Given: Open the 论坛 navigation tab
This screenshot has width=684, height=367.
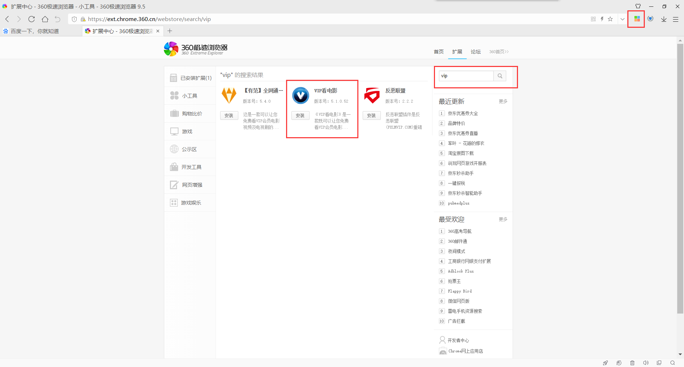Looking at the screenshot, I should click(x=476, y=52).
